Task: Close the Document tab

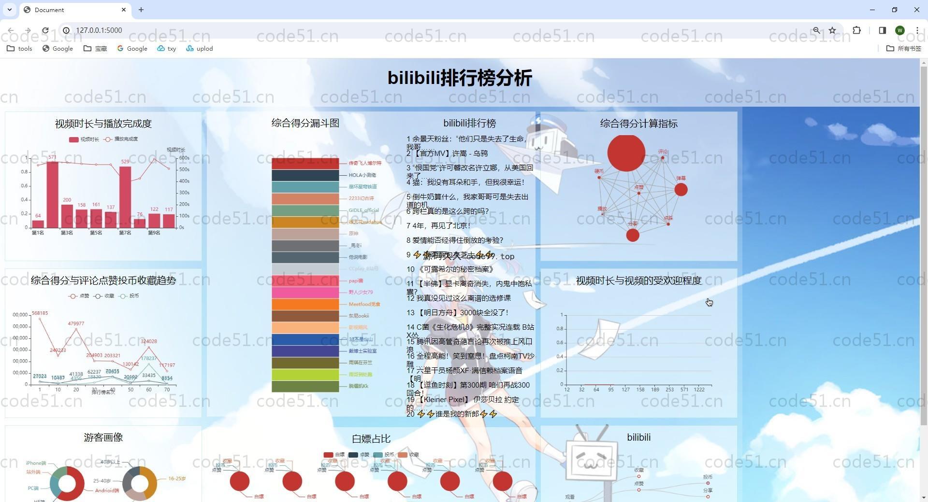Action: (124, 10)
